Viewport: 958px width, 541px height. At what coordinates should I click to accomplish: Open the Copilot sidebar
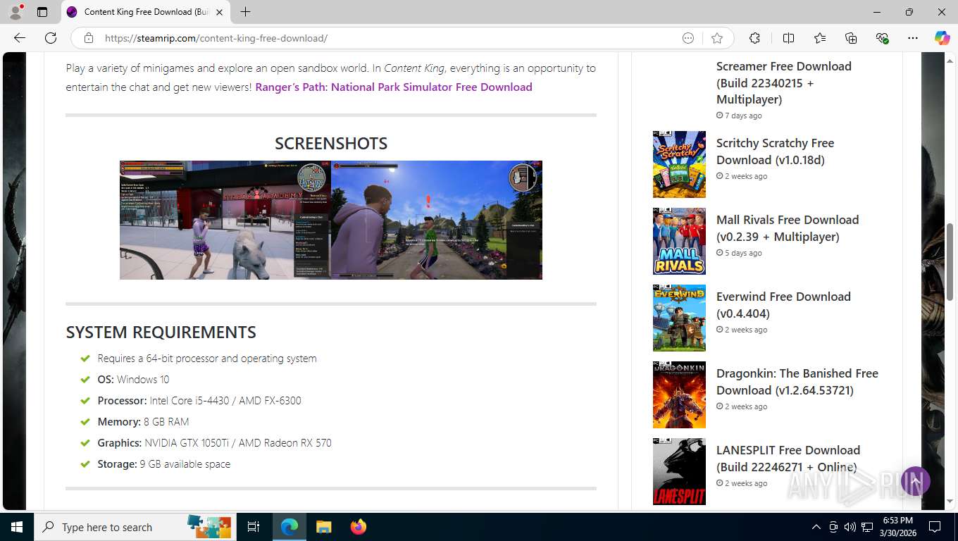click(942, 38)
